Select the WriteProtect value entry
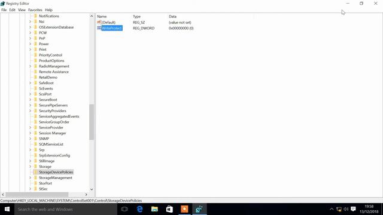Screen dimensions: 383x215 tap(112, 28)
